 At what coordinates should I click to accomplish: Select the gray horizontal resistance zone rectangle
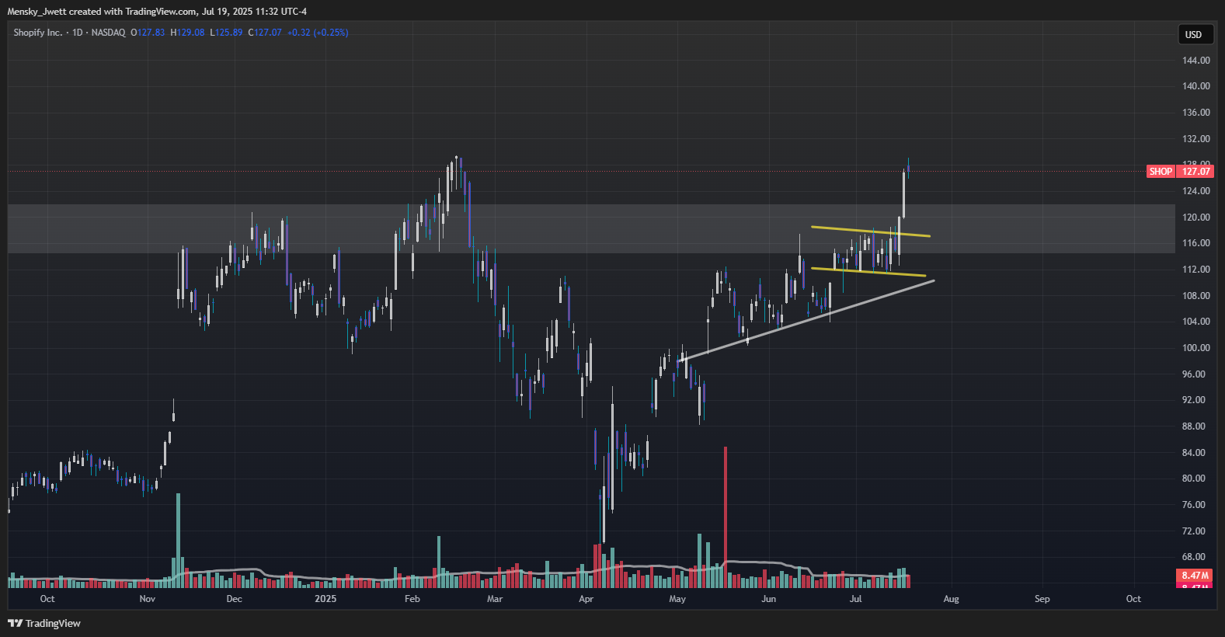click(591, 228)
